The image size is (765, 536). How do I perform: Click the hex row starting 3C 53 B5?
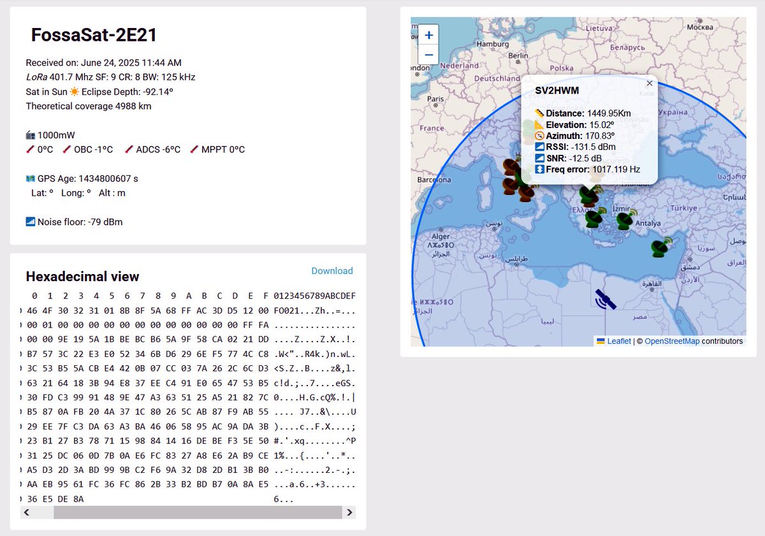point(188,368)
